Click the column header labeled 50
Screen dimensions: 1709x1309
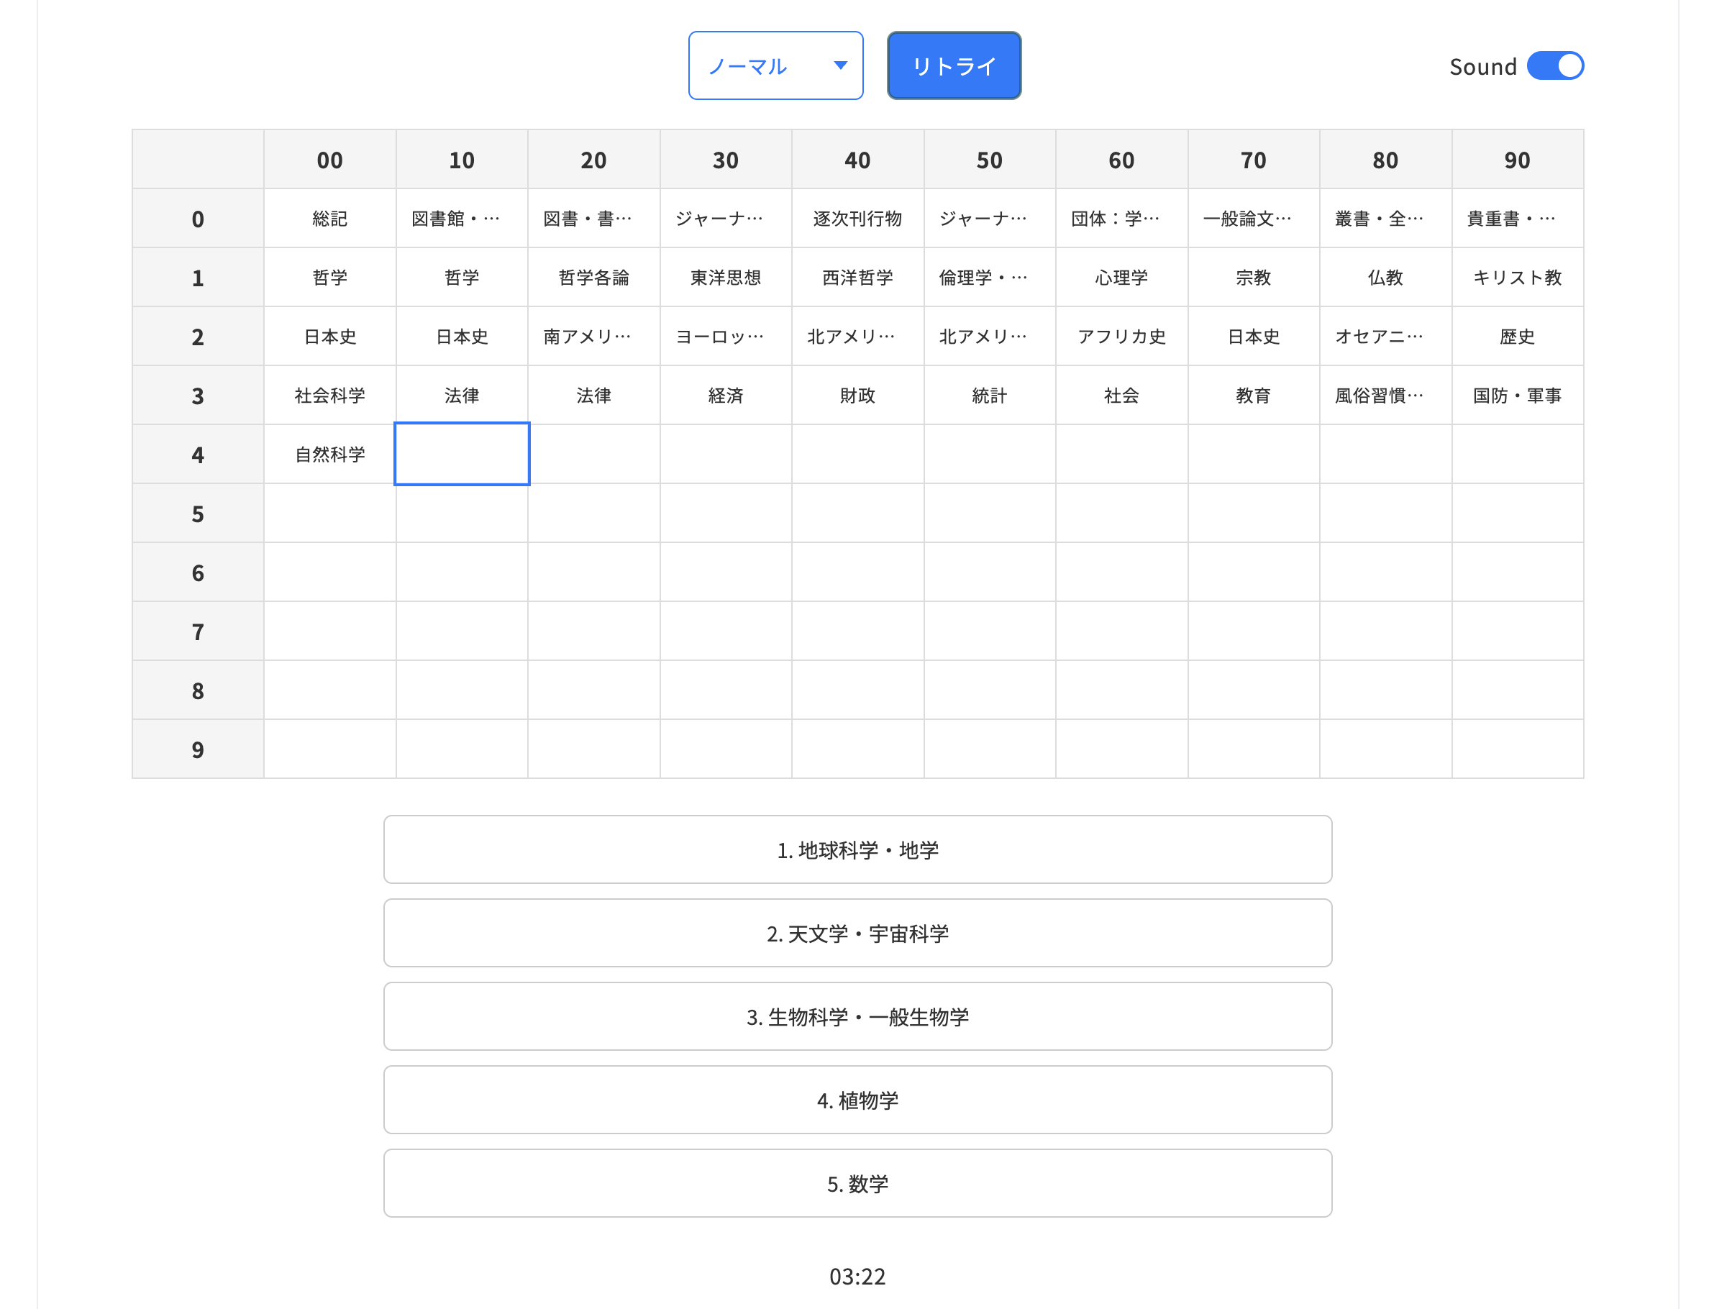(990, 159)
